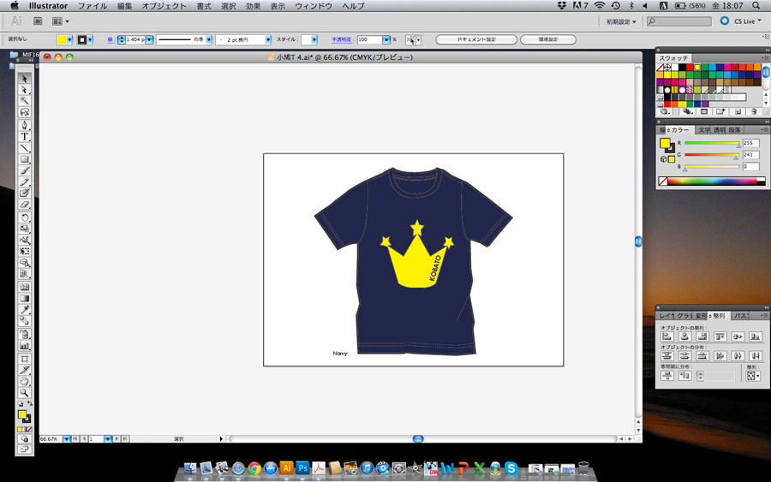The width and height of the screenshot is (771, 482).
Task: Switch to the 文字 tab in color panel
Action: point(704,130)
